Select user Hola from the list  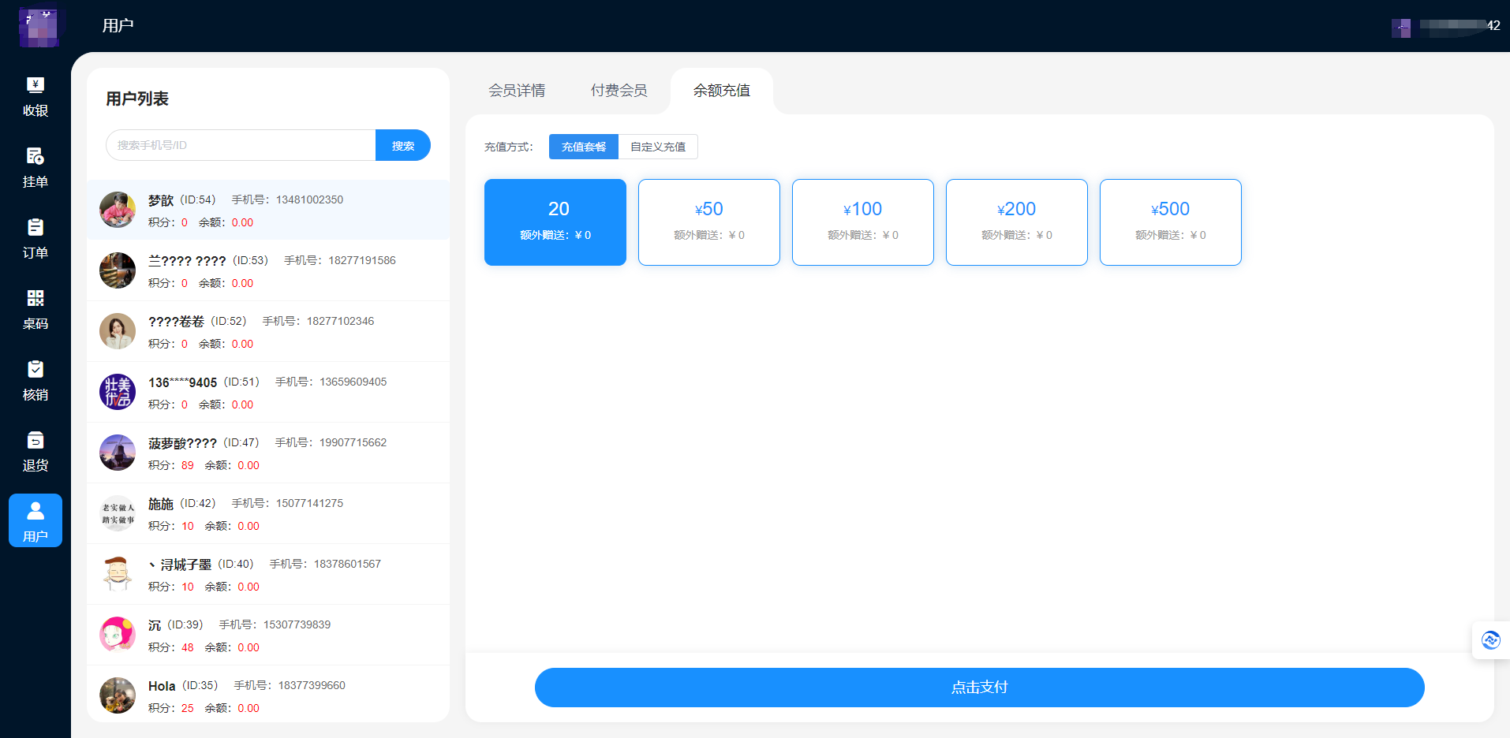pos(268,695)
